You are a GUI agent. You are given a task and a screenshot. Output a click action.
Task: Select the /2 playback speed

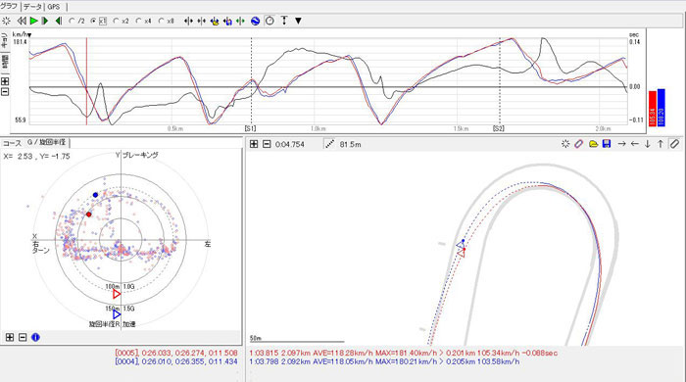point(76,21)
